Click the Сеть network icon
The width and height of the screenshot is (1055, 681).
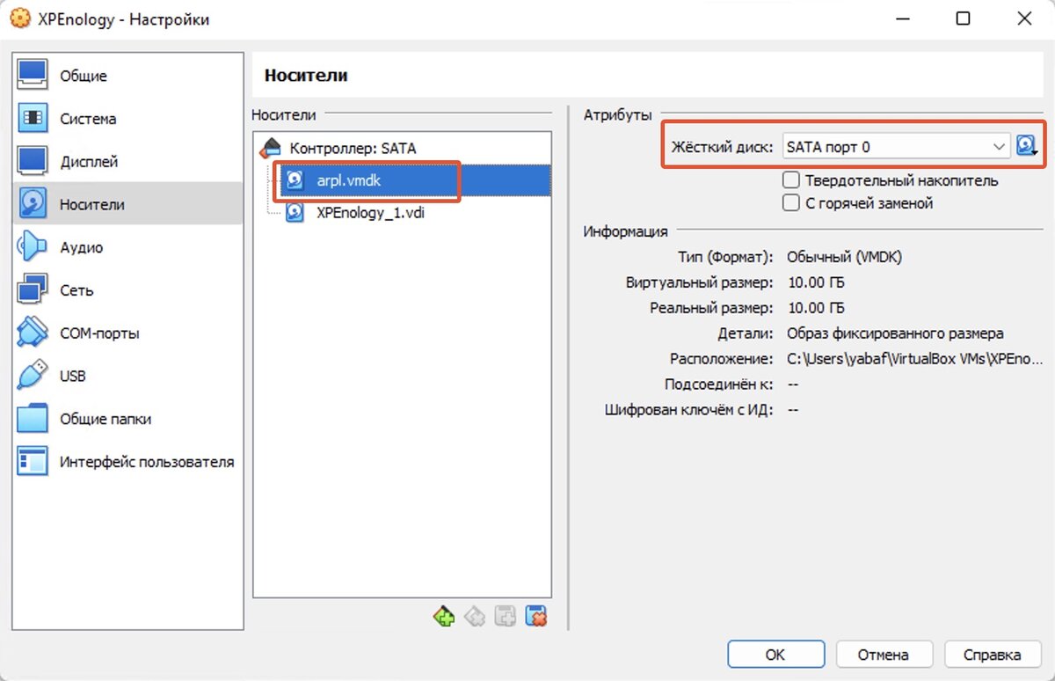[33, 290]
